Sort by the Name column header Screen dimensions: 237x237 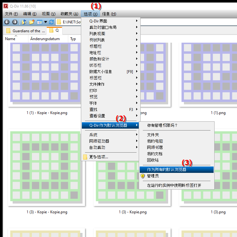tap(15, 39)
